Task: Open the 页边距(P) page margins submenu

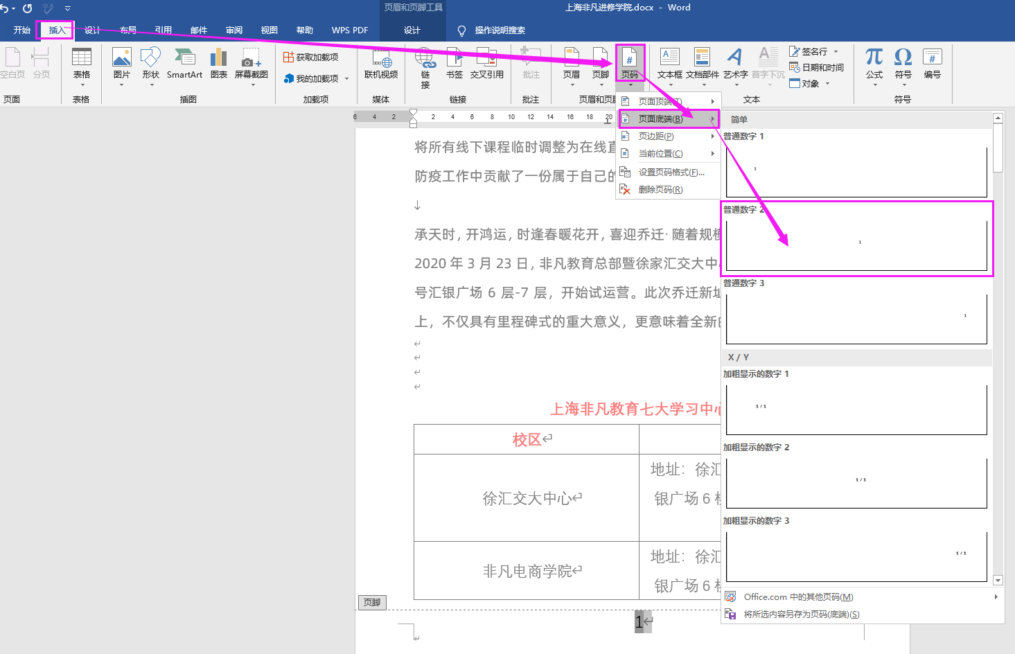Action: 669,136
